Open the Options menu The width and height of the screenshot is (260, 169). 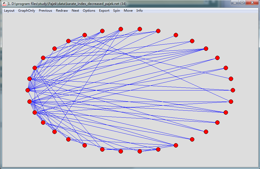coord(89,10)
